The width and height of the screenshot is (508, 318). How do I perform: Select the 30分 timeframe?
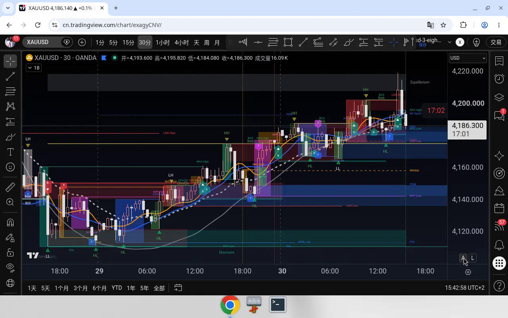point(145,42)
